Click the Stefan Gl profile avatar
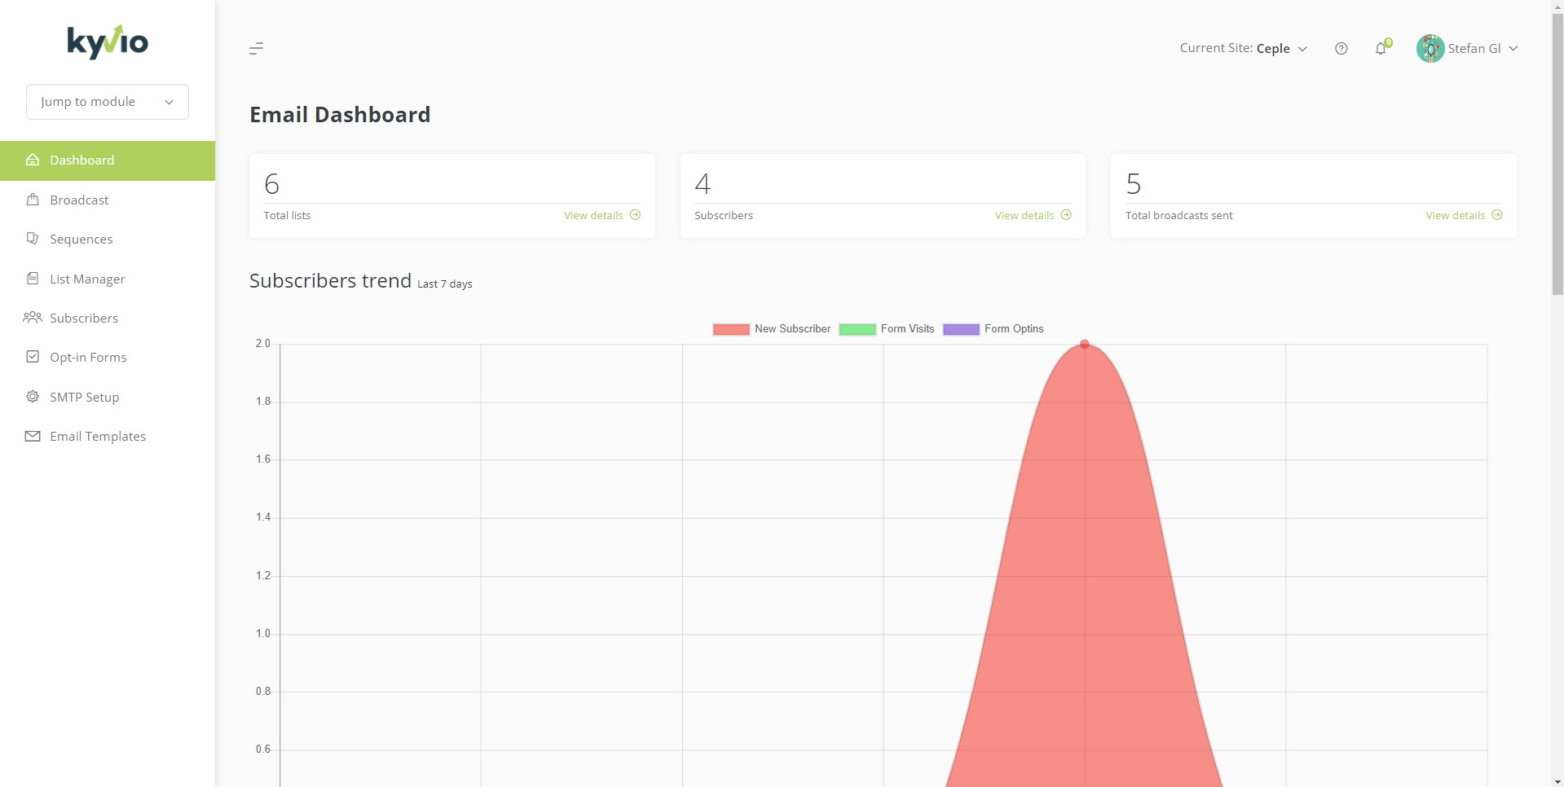 coord(1430,49)
